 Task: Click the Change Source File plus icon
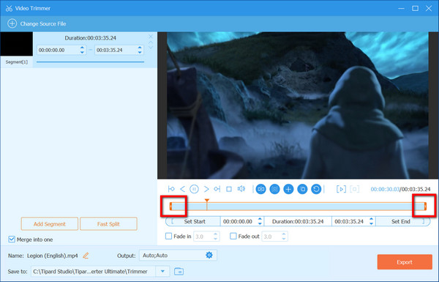(x=12, y=23)
